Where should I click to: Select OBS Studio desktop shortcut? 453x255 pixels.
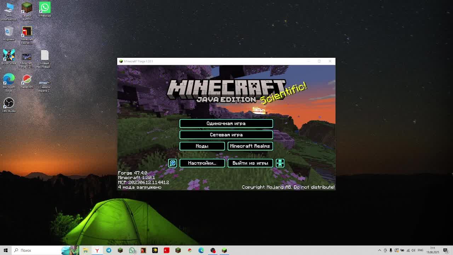click(x=9, y=105)
